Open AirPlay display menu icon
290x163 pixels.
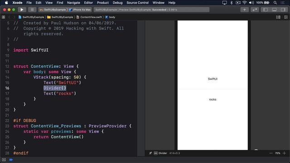point(225,3)
